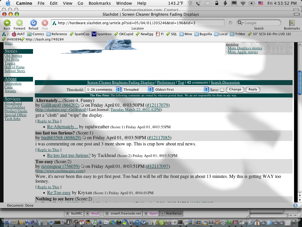Open the Mine bookmark folder
302x227 pixels.
186,34
